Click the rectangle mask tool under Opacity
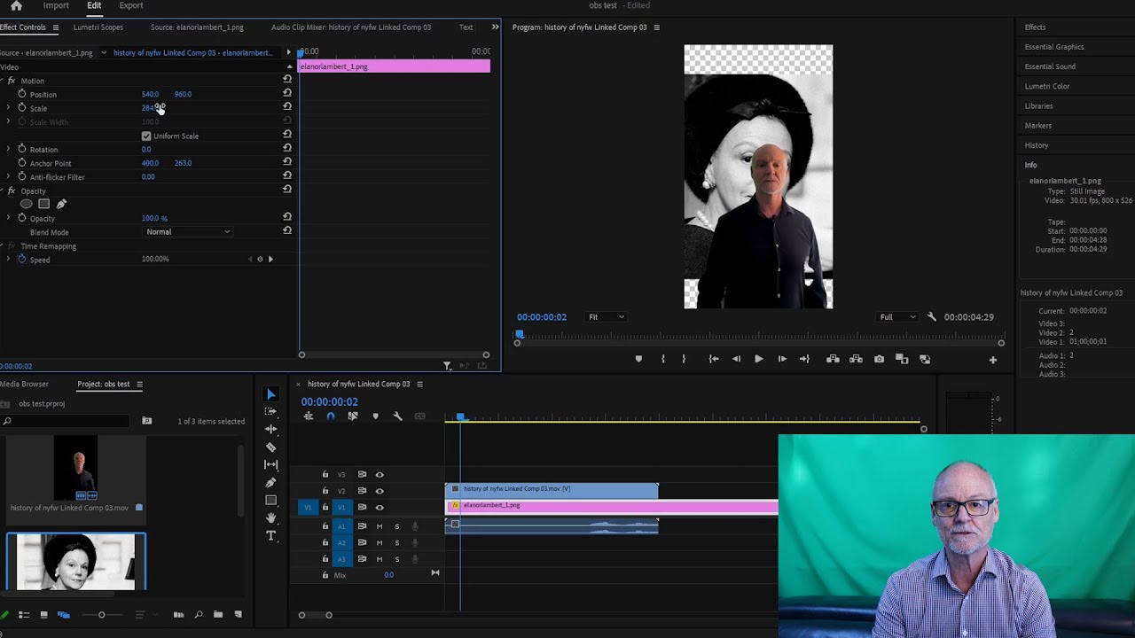 (x=43, y=204)
